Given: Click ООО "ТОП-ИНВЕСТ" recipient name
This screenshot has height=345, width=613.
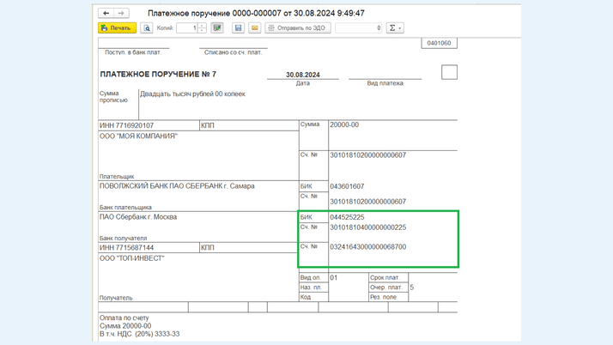Looking at the screenshot, I should (x=131, y=258).
